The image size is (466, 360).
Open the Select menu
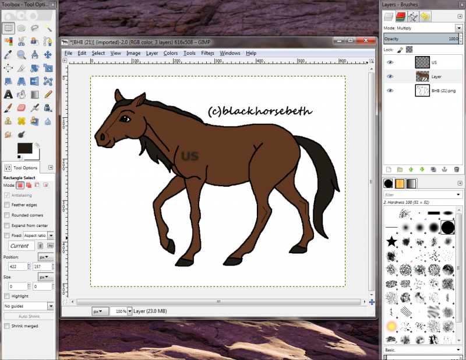point(98,53)
